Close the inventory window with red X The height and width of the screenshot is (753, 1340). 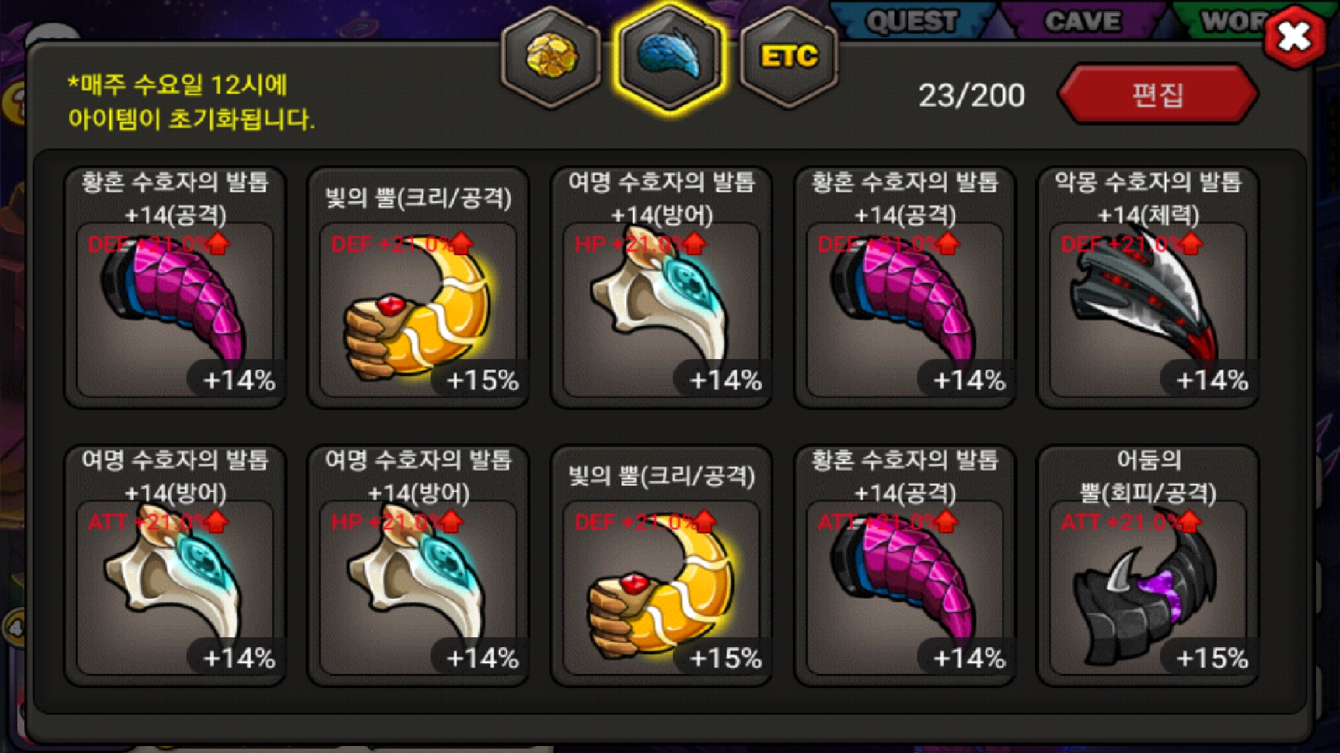1295,36
